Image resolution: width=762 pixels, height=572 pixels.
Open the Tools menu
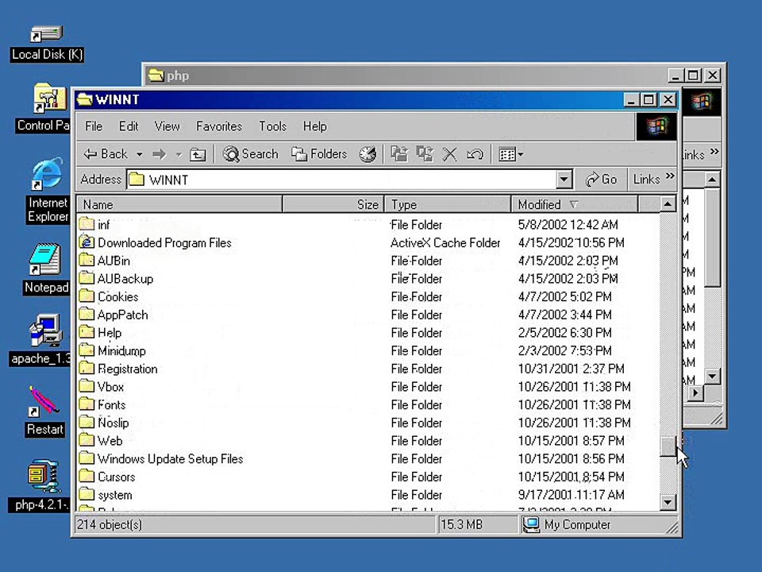coord(272,126)
